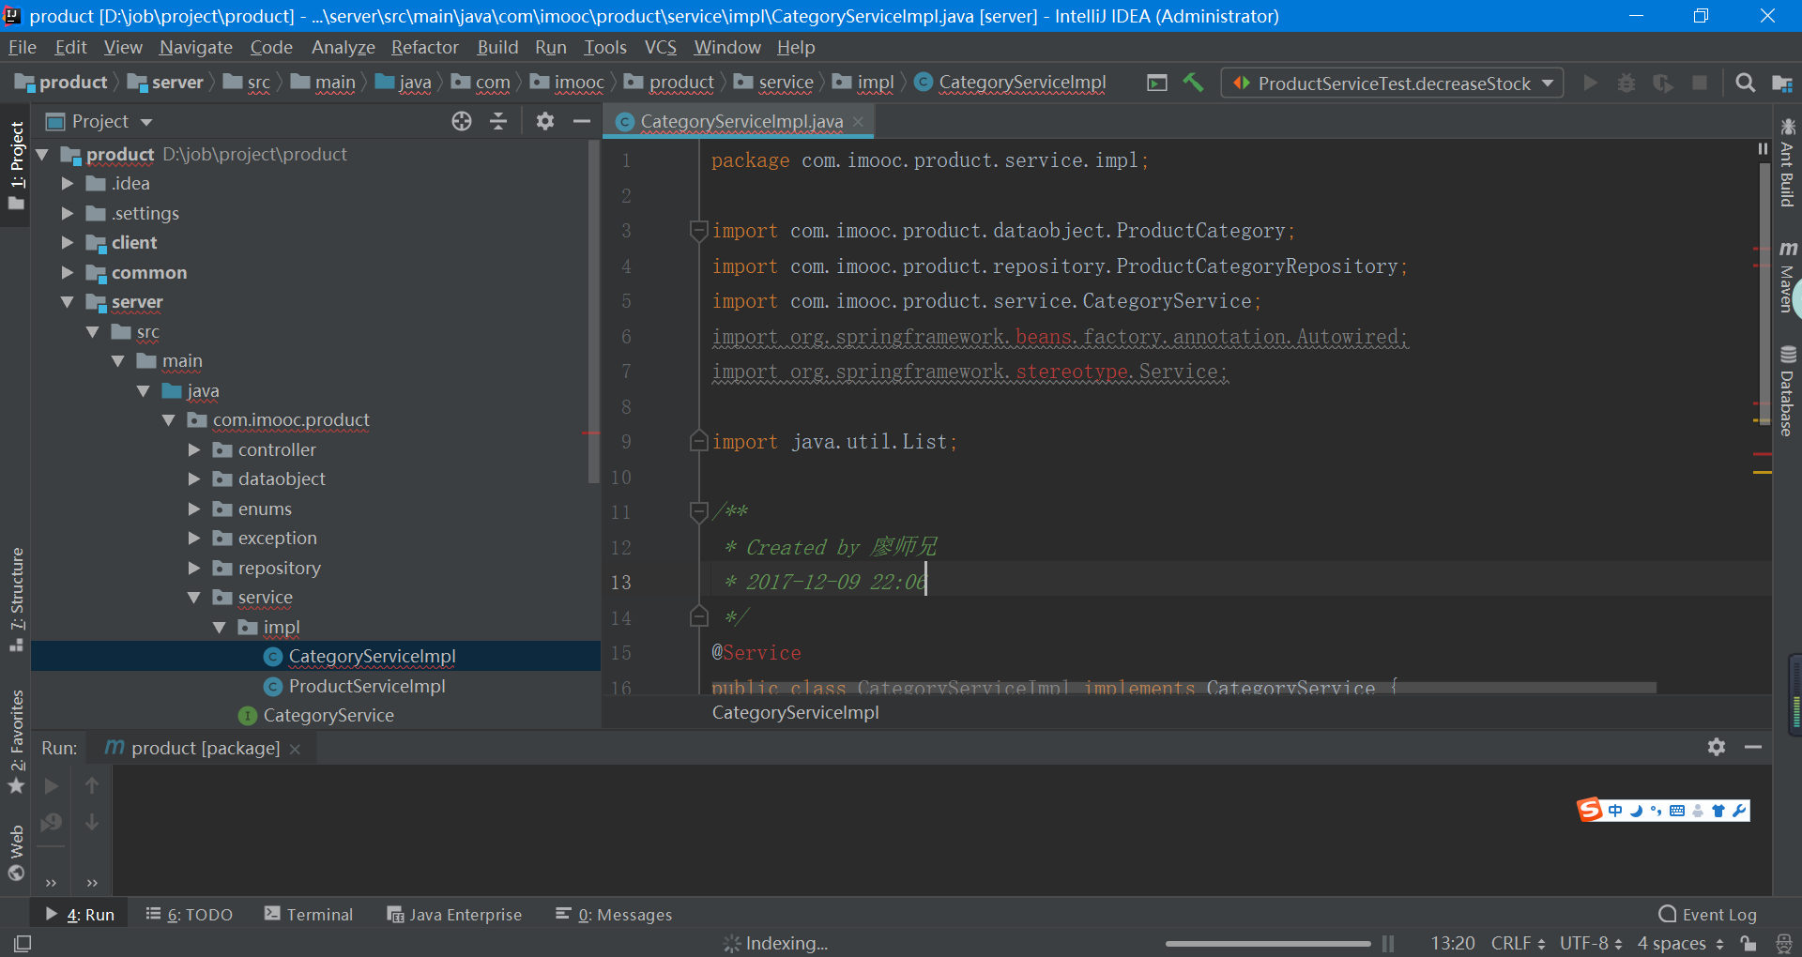
Task: Toggle the Database tool window
Action: [1787, 391]
